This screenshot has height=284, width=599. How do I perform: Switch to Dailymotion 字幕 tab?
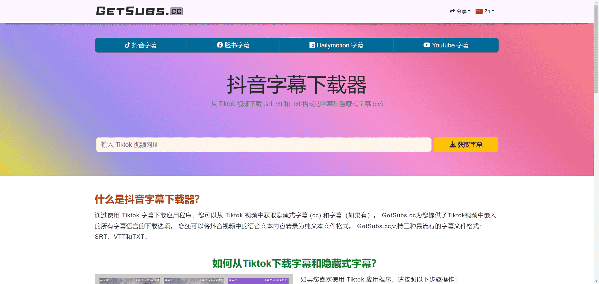click(x=337, y=45)
